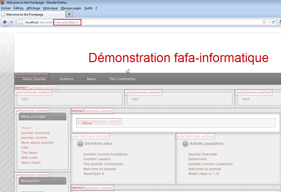
Task: Open Joomla! License Guidelines under Dernières infos
Action: (105, 154)
